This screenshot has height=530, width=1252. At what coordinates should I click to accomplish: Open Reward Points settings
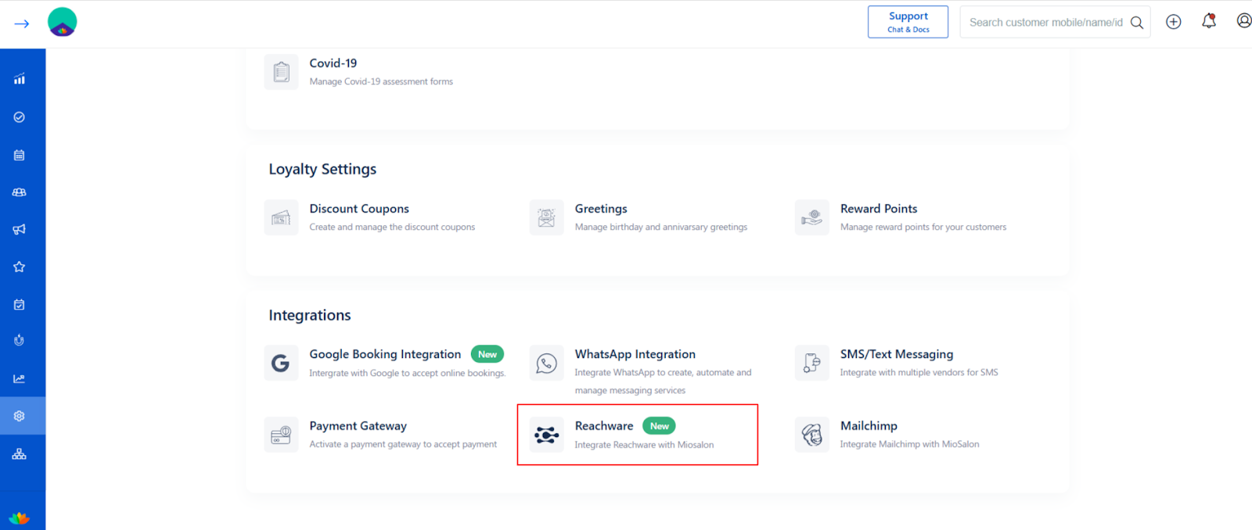(879, 209)
